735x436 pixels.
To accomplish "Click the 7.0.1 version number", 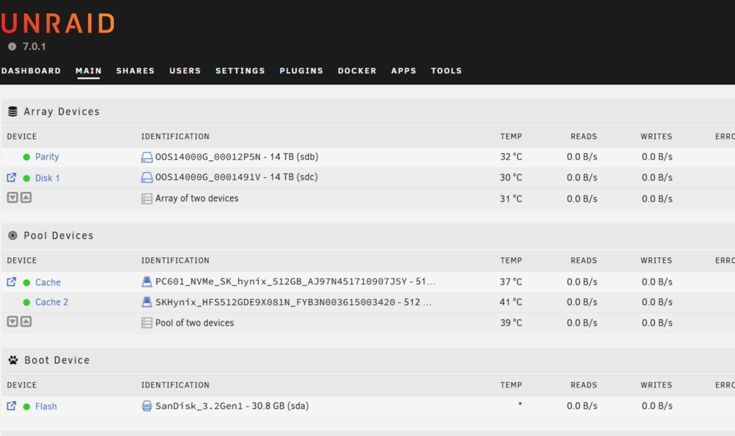I will pos(35,46).
